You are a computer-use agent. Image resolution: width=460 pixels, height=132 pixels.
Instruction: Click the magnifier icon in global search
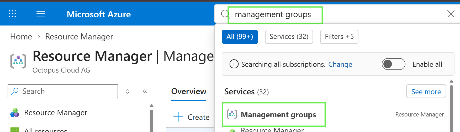(225, 14)
